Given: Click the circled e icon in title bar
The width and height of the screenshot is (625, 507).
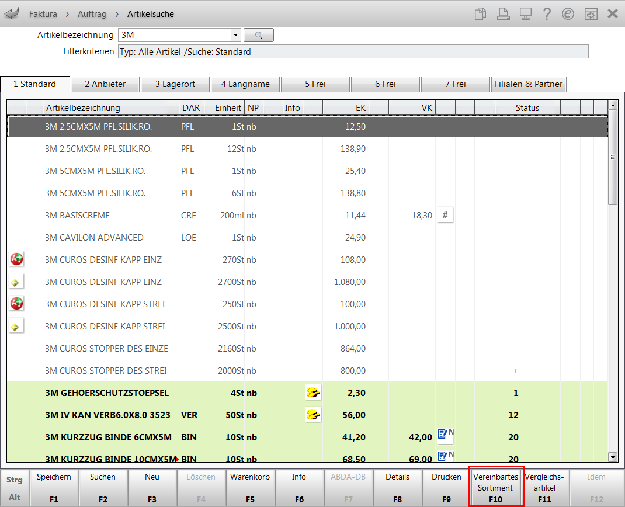Looking at the screenshot, I should (x=568, y=13).
